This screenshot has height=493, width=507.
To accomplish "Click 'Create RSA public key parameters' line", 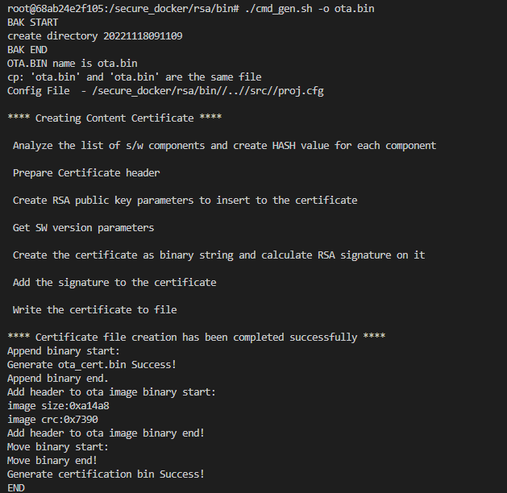I will click(185, 201).
